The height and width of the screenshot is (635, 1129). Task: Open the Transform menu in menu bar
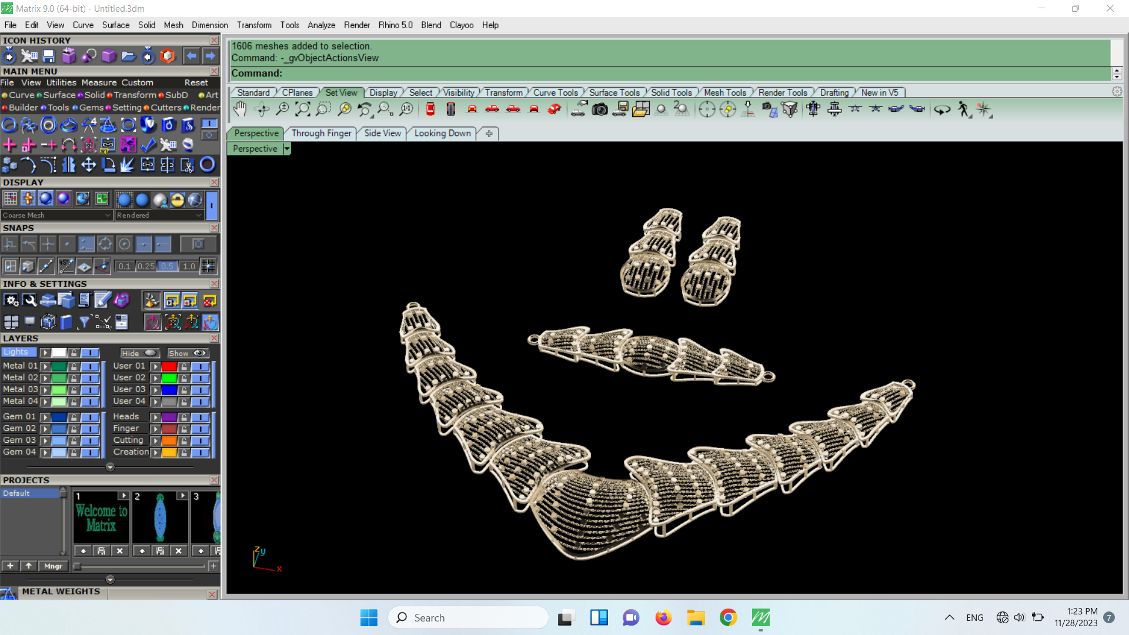pyautogui.click(x=254, y=25)
